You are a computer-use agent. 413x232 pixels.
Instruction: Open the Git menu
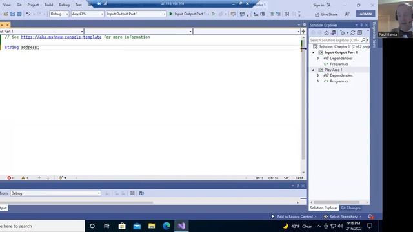click(x=19, y=5)
